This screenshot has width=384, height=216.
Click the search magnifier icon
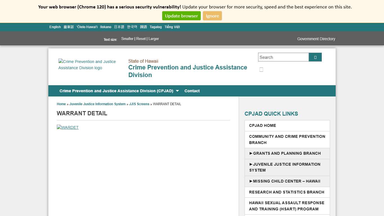(x=315, y=57)
